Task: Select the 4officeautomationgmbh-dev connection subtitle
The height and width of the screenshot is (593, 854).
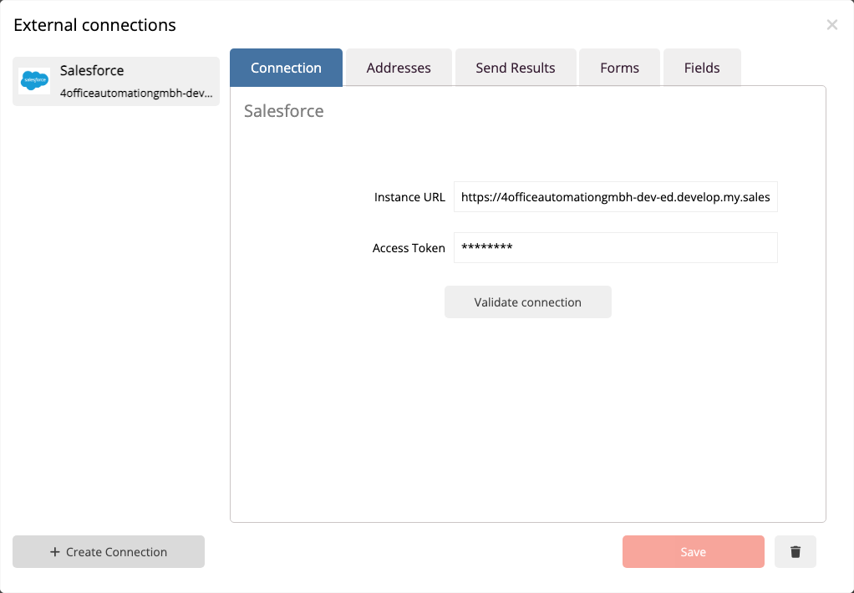Action: pyautogui.click(x=136, y=93)
